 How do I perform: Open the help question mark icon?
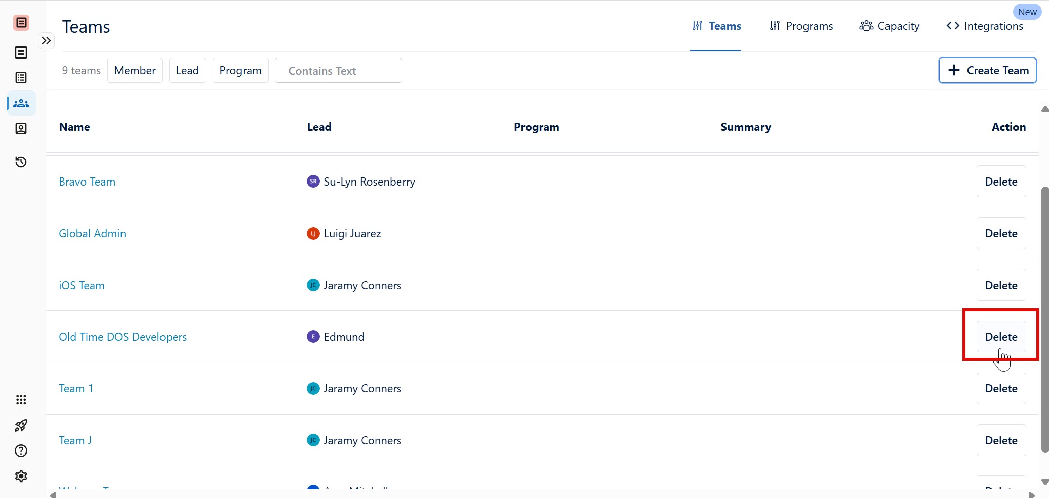(21, 450)
